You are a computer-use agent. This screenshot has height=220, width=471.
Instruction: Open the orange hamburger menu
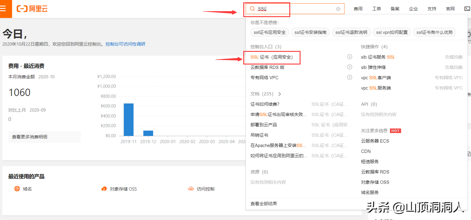[3, 9]
